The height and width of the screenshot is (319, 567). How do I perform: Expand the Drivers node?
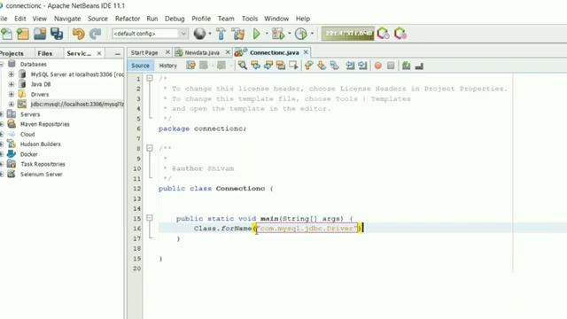pyautogui.click(x=12, y=94)
